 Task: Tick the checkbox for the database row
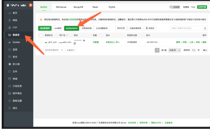[x=41, y=42]
